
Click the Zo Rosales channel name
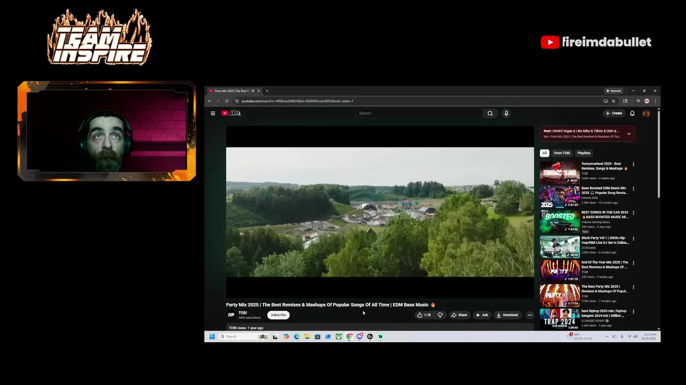click(588, 248)
